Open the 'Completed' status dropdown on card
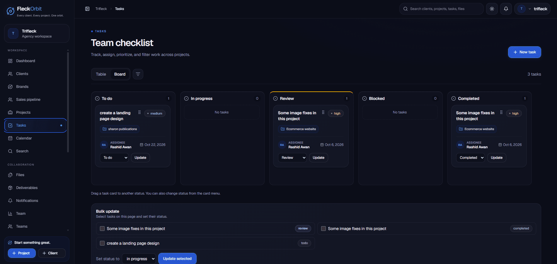This screenshot has width=557, height=264. pos(471,158)
